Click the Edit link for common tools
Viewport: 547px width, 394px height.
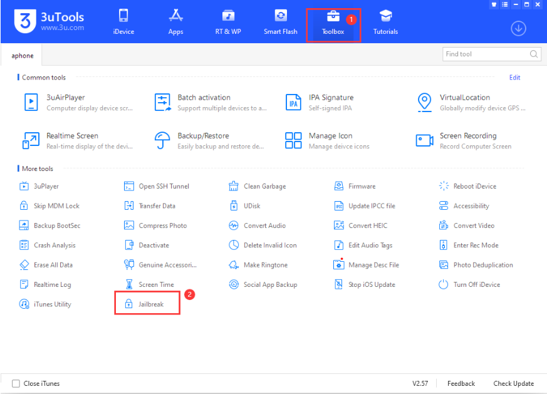[x=514, y=78]
